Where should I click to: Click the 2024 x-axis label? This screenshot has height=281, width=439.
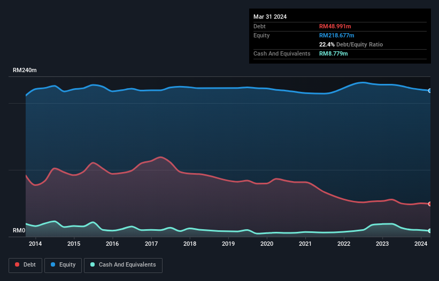421,244
